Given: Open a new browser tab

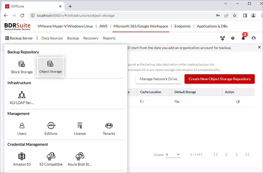Looking at the screenshot, I should click(x=70, y=6).
